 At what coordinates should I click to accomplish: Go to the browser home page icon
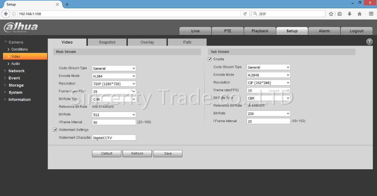point(359,14)
